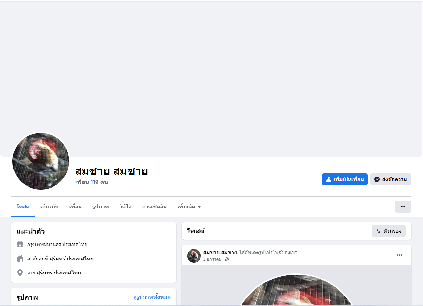Click the แนะนำตัว intro heading

click(31, 232)
